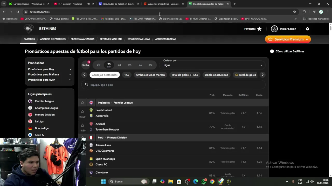This screenshot has width=332, height=186.
Task: Switch to Larcplay Stream browser tab
Action: [29, 4]
